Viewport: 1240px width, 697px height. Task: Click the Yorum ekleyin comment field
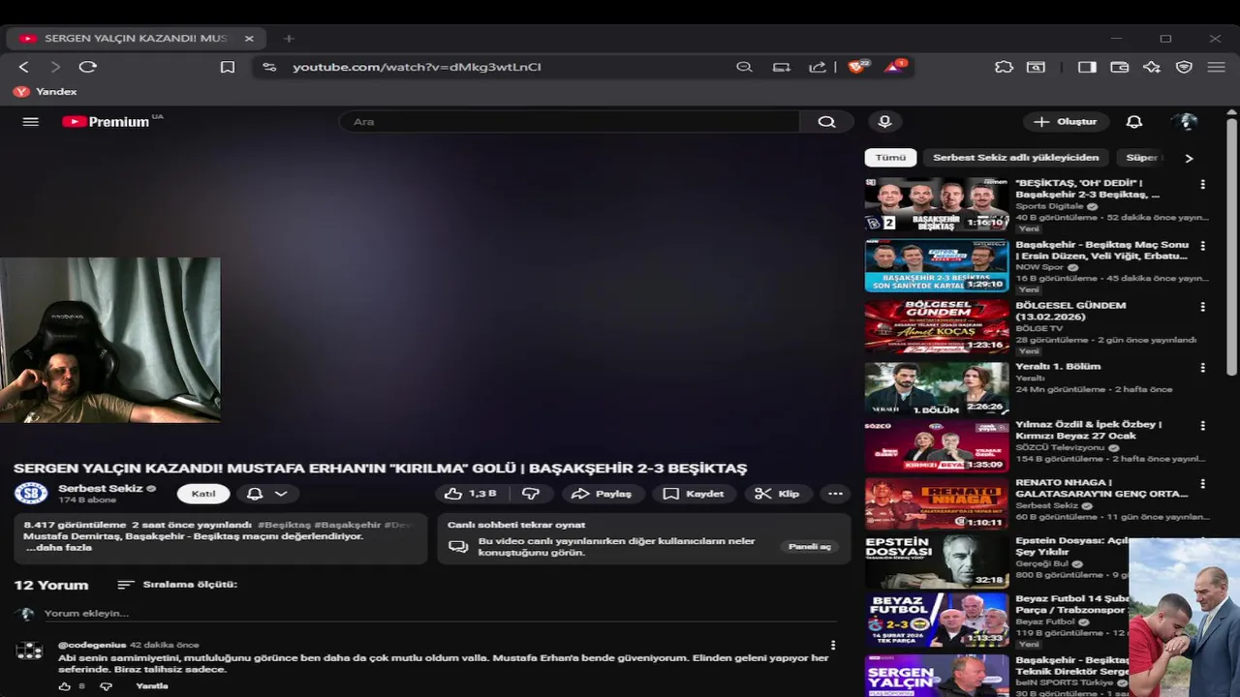[x=440, y=613]
